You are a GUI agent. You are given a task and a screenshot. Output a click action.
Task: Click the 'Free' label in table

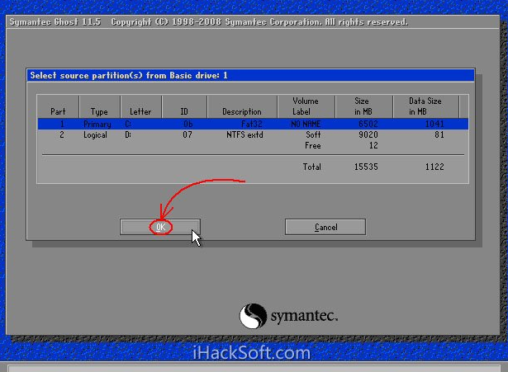(x=312, y=145)
